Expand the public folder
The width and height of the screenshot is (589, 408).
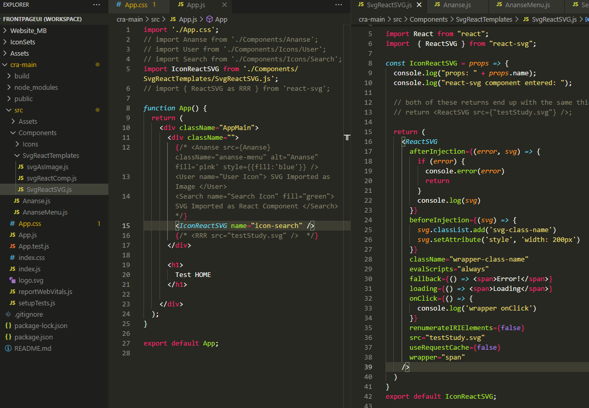pyautogui.click(x=54, y=99)
